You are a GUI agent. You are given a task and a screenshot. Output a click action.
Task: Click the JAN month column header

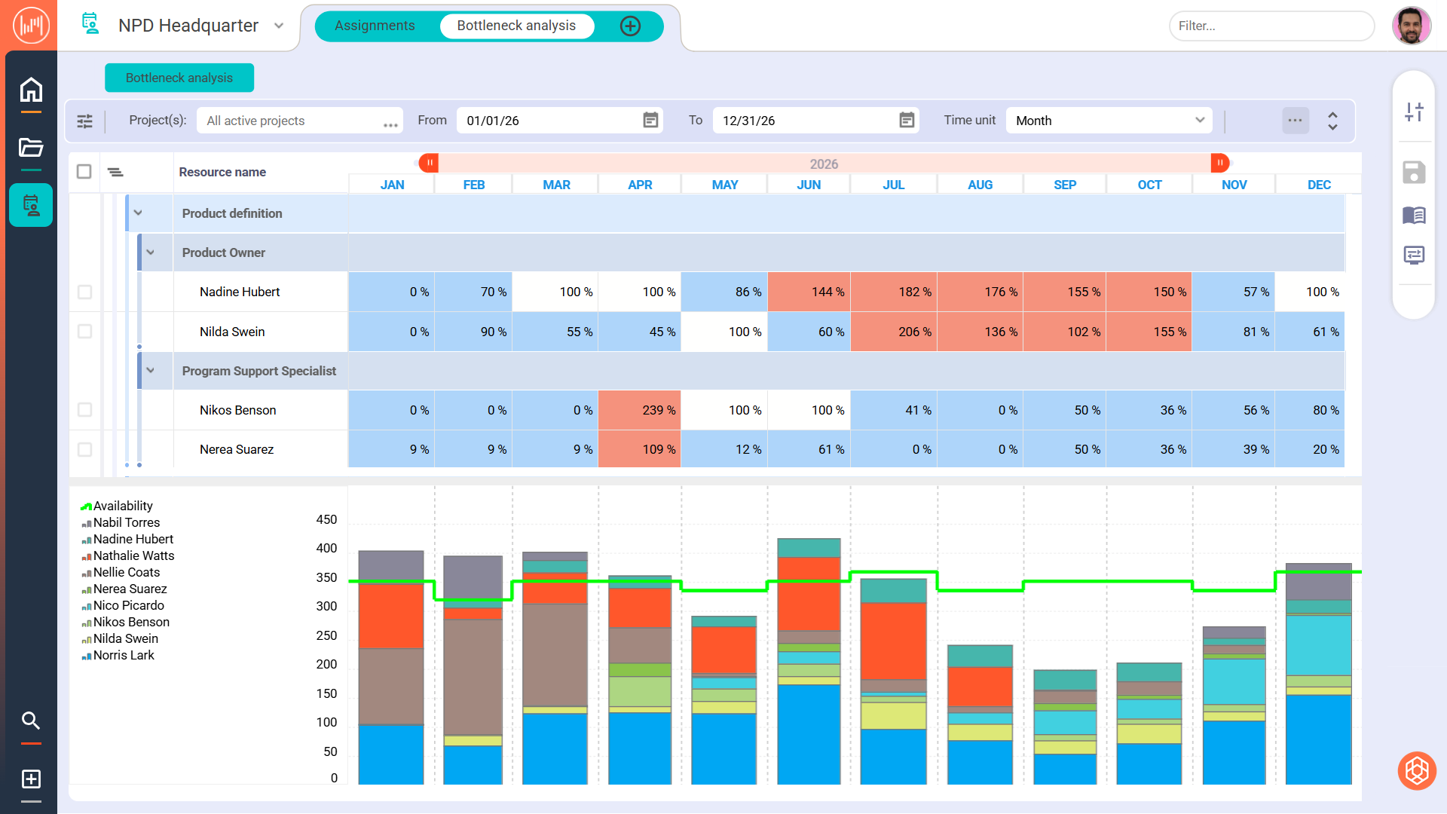[x=392, y=185]
